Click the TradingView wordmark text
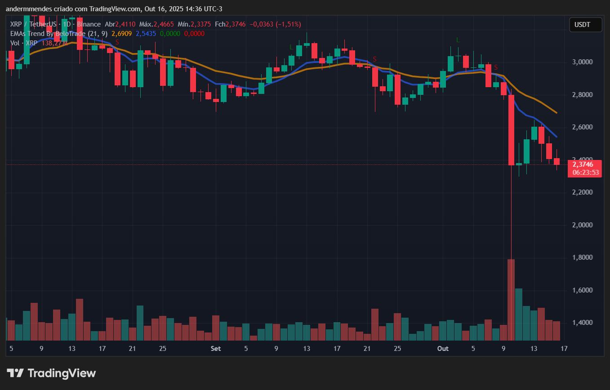This screenshot has width=610, height=390. [62, 373]
